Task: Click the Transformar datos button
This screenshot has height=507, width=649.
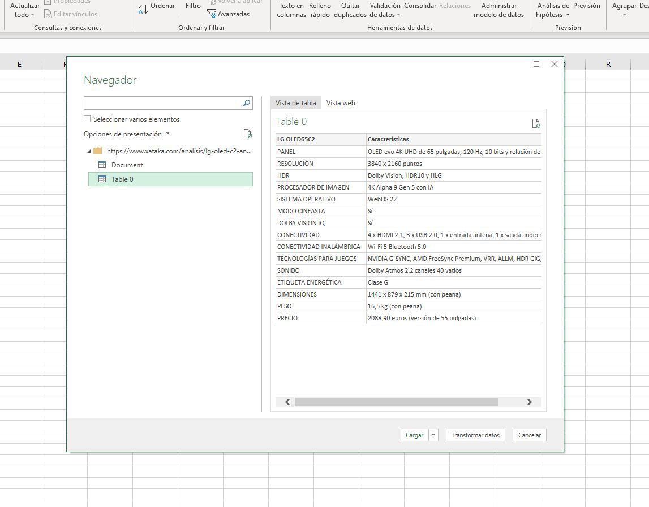Action: 475,435
